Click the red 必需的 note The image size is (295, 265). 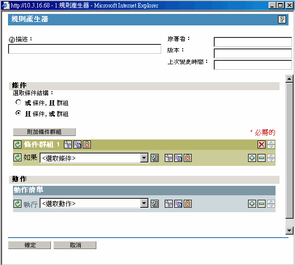tap(263, 132)
